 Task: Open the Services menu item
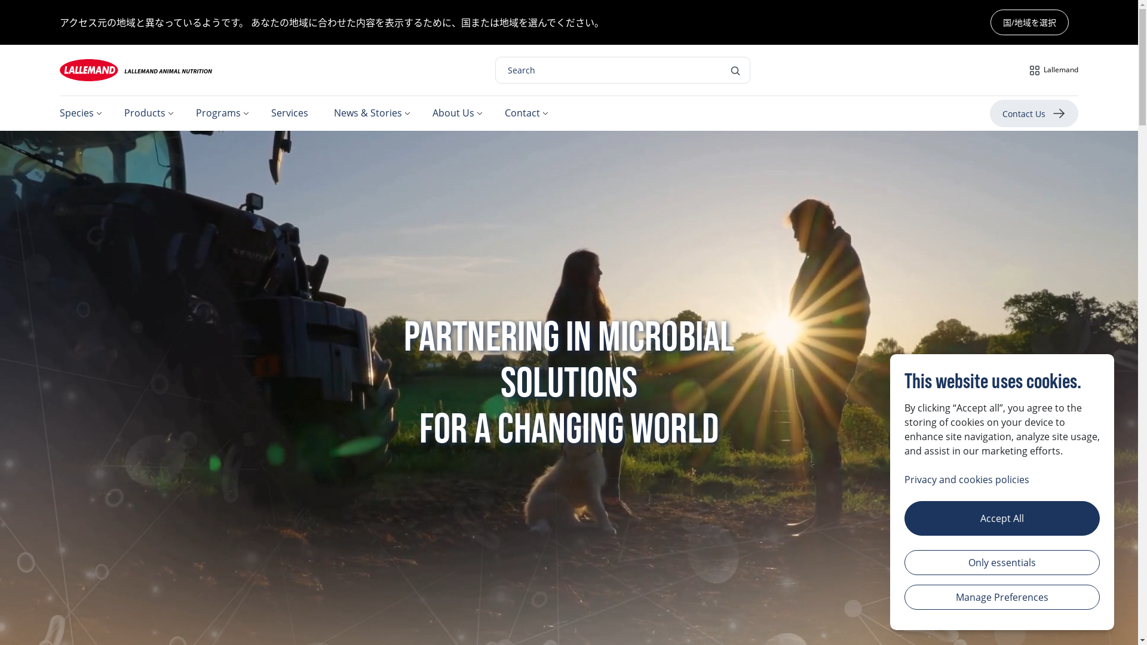(290, 113)
